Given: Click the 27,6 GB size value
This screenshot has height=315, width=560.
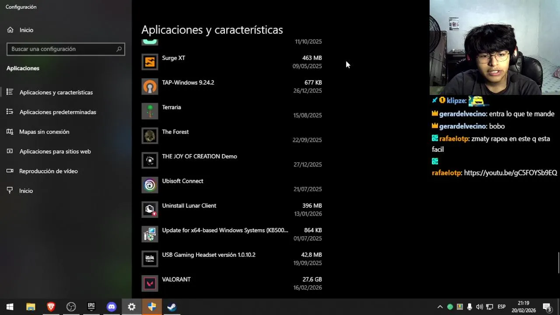Looking at the screenshot, I should point(312,280).
